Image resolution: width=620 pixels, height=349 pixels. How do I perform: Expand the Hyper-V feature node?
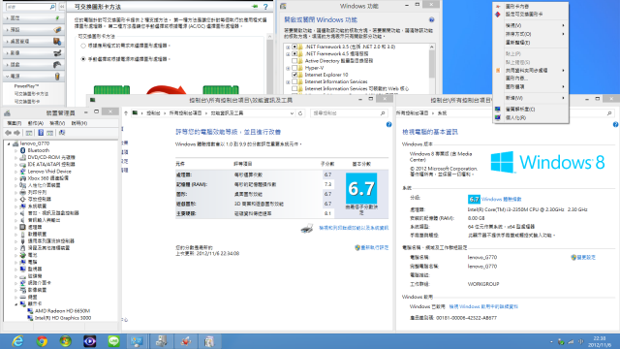(288, 69)
